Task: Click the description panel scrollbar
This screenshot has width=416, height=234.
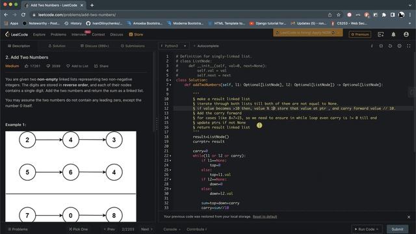Action: click(153, 92)
